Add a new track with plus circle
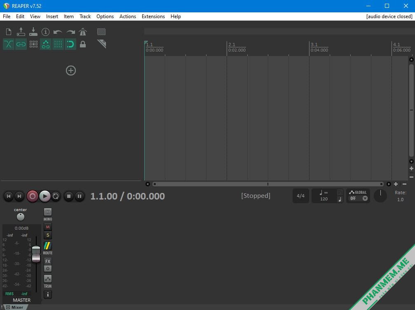This screenshot has width=415, height=310. point(70,70)
